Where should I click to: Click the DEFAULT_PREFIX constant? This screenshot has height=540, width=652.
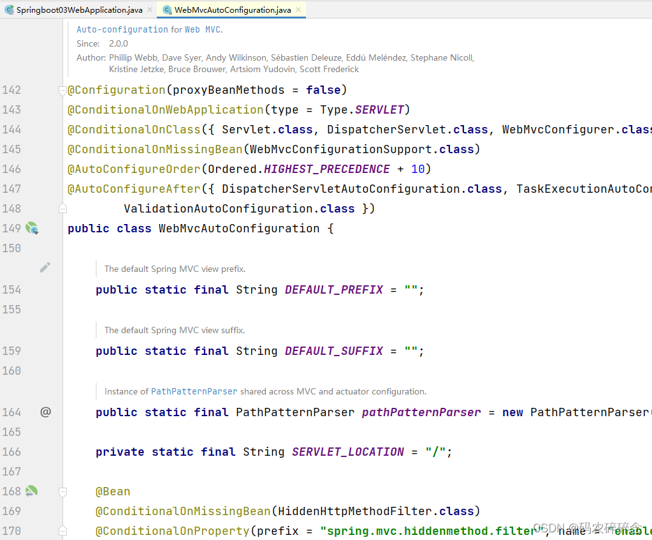[334, 290]
